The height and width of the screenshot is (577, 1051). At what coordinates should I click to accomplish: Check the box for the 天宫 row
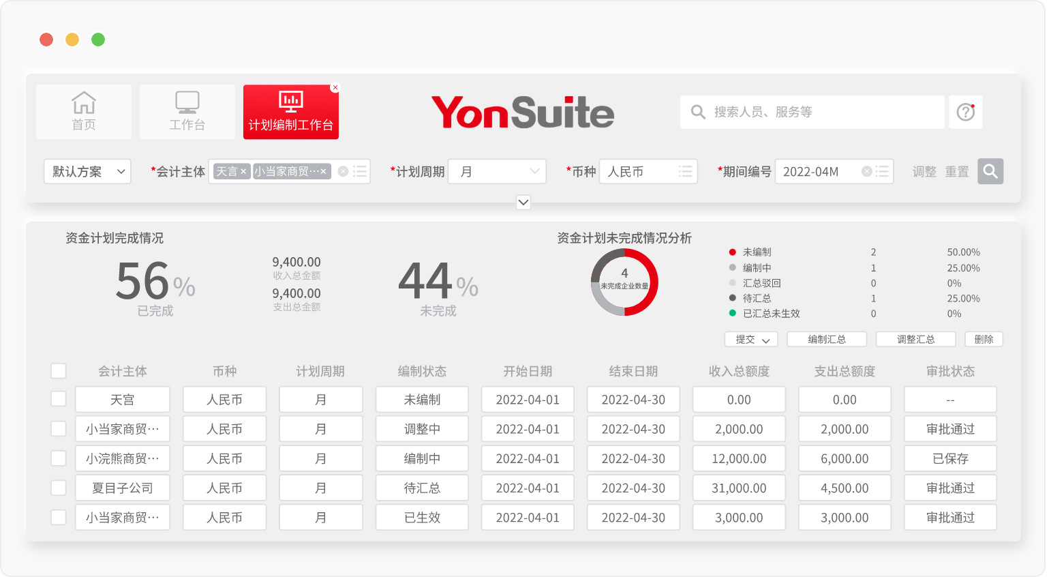(59, 400)
